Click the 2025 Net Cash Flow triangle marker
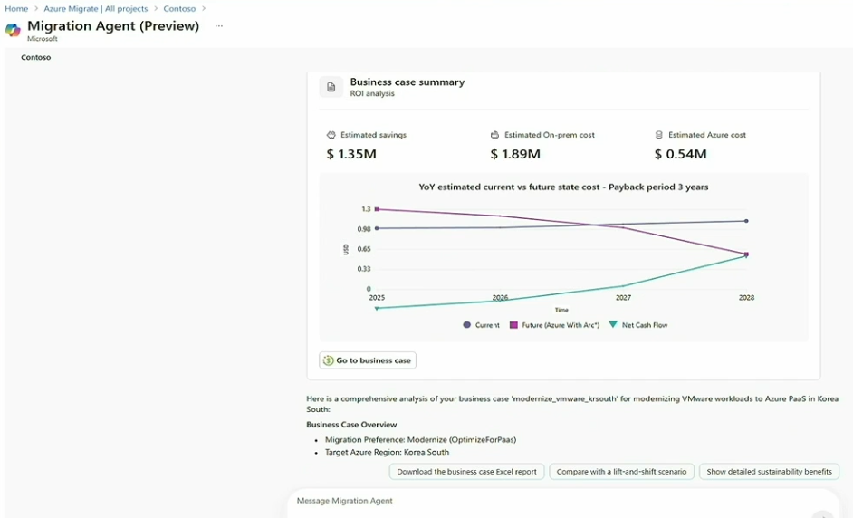The width and height of the screenshot is (853, 518). click(x=377, y=309)
